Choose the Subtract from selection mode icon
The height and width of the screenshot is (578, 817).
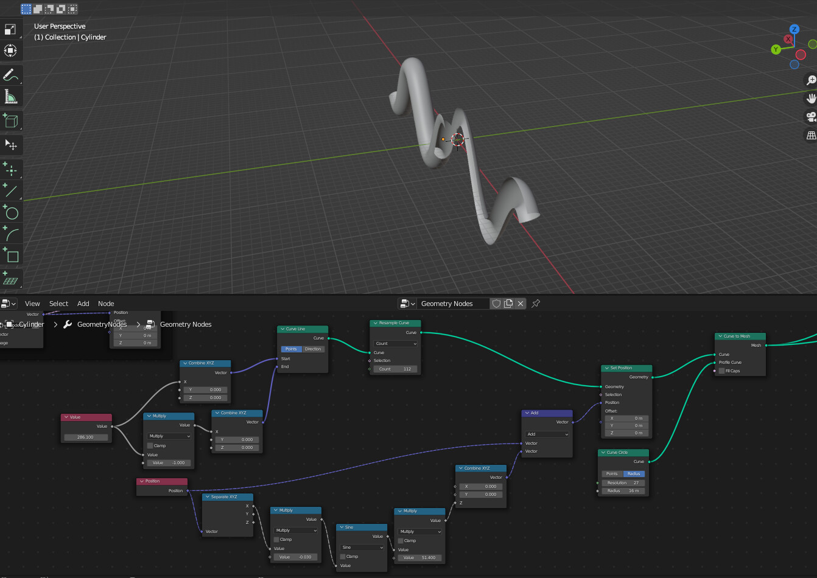coord(49,9)
